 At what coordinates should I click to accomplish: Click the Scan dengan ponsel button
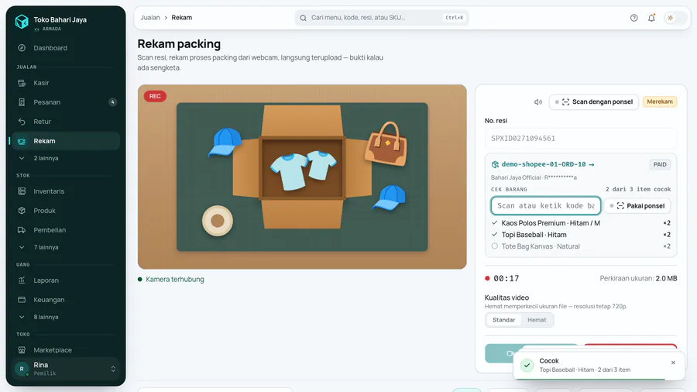point(594,101)
